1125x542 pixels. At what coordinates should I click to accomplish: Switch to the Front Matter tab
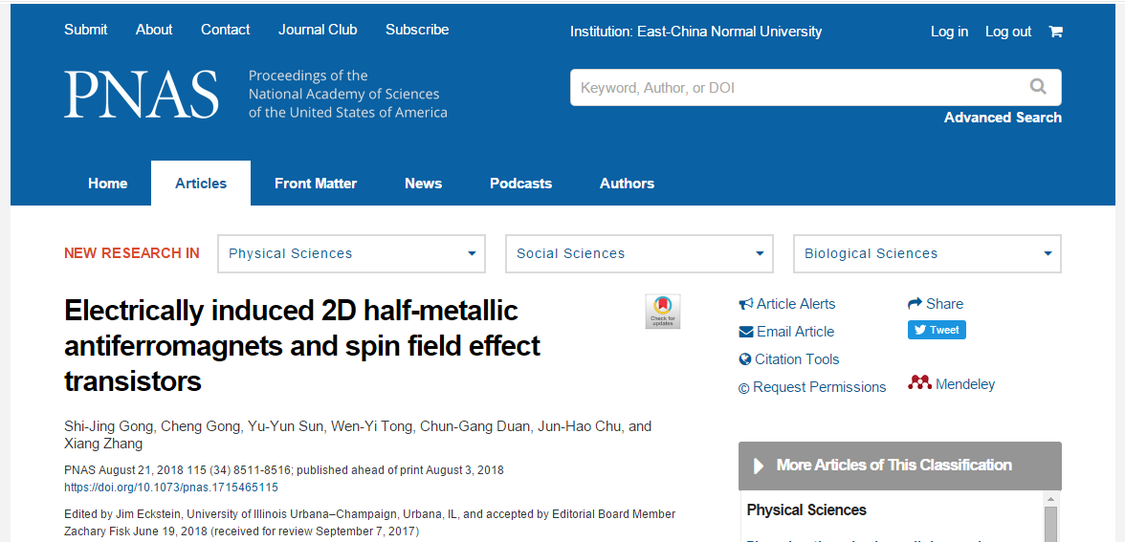[316, 184]
